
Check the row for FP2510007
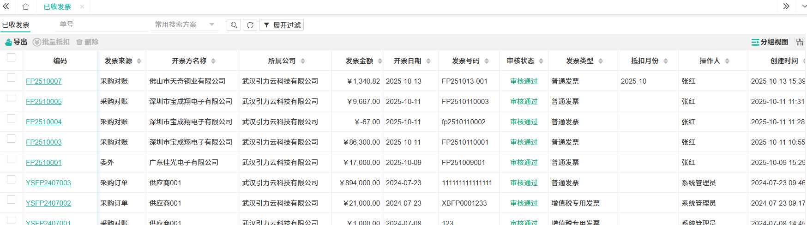11,78
